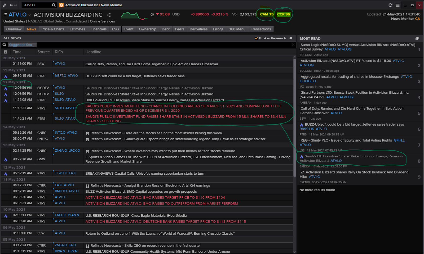The height and width of the screenshot is (254, 424).
Task: Click the flame icon on the 09:30:15 AM row
Action: 6,76
